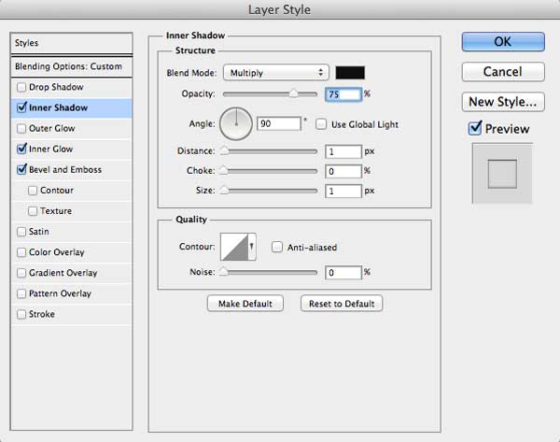Enable the Drop Shadow checkbox

pyautogui.click(x=21, y=87)
